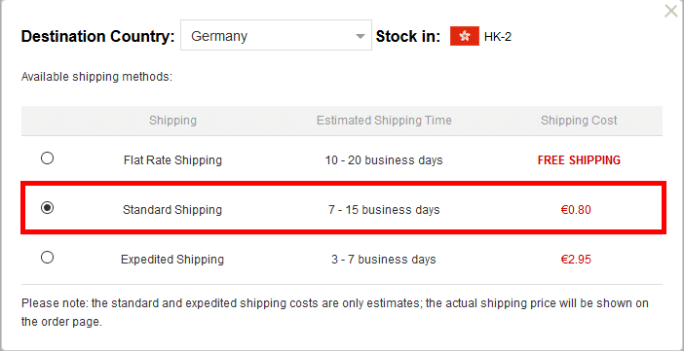Image resolution: width=684 pixels, height=351 pixels.
Task: Click the FREE SHIPPING cost text
Action: [x=579, y=160]
